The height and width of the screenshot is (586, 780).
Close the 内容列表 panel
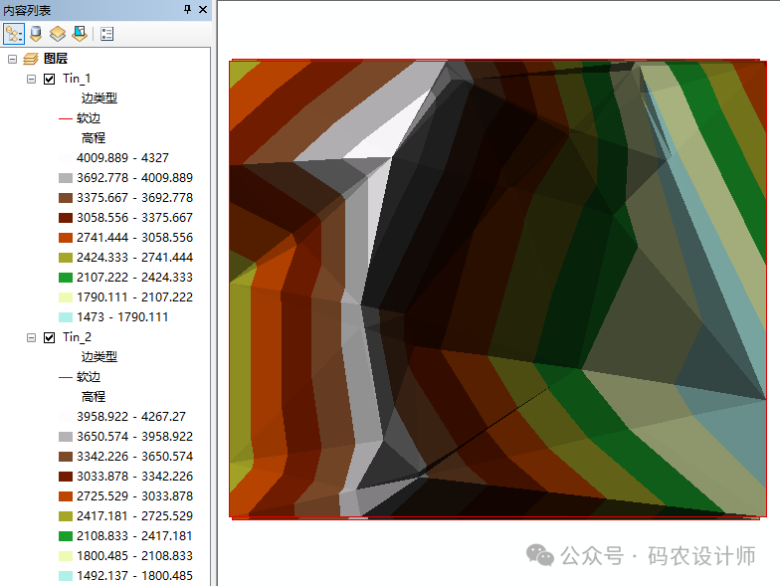coord(203,9)
